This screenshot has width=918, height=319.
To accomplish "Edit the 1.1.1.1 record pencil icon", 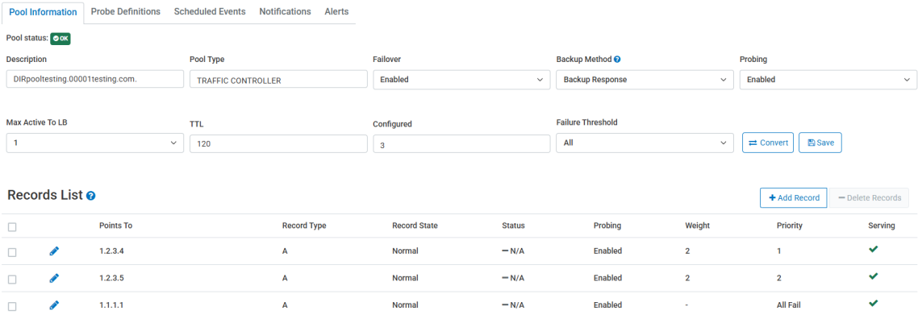I will (x=54, y=305).
